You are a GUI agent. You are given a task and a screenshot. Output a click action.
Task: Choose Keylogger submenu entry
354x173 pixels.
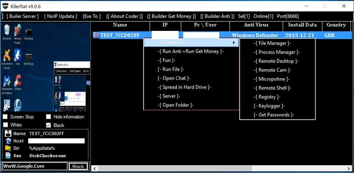(269, 106)
